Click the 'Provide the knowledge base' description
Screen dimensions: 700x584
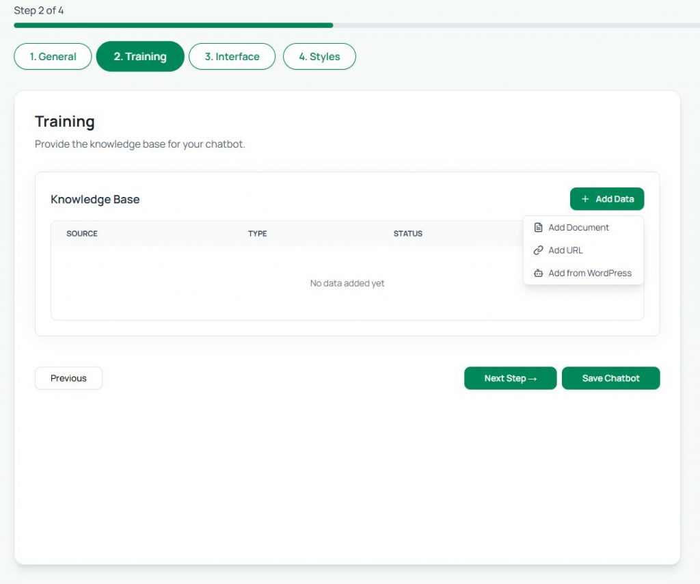pyautogui.click(x=139, y=144)
